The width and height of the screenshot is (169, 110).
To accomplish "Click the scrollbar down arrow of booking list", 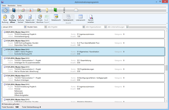I will pos(166,101).
